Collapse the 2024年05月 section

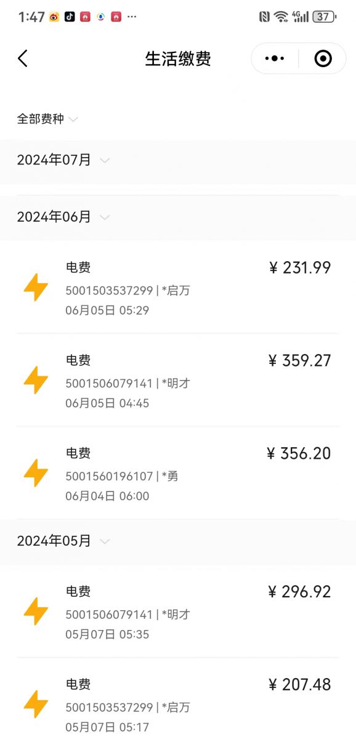pyautogui.click(x=178, y=541)
